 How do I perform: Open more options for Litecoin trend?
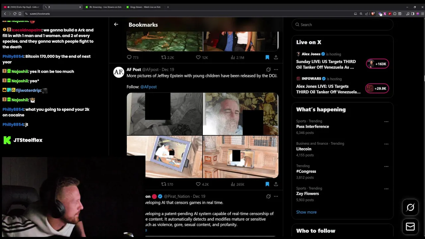386,144
